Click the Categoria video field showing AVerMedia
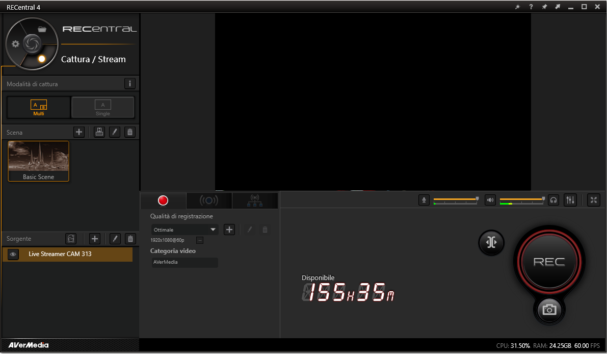The height and width of the screenshot is (354, 607). 184,262
